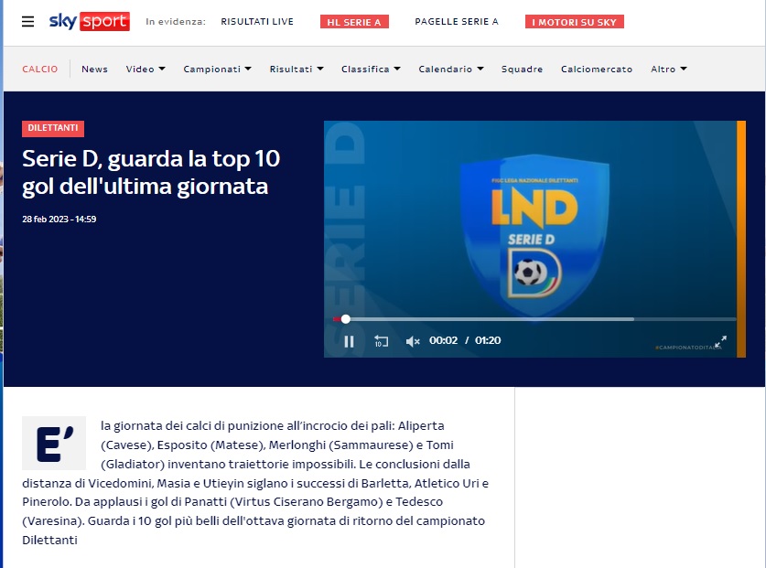This screenshot has height=568, width=766.
Task: Open the Risultati dropdown menu
Action: 296,70
